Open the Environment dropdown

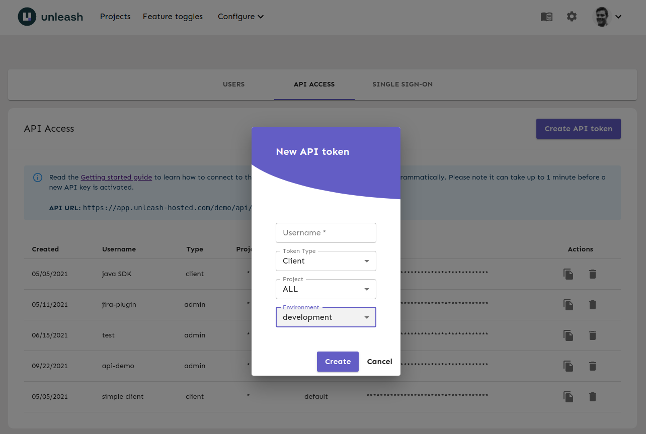326,317
